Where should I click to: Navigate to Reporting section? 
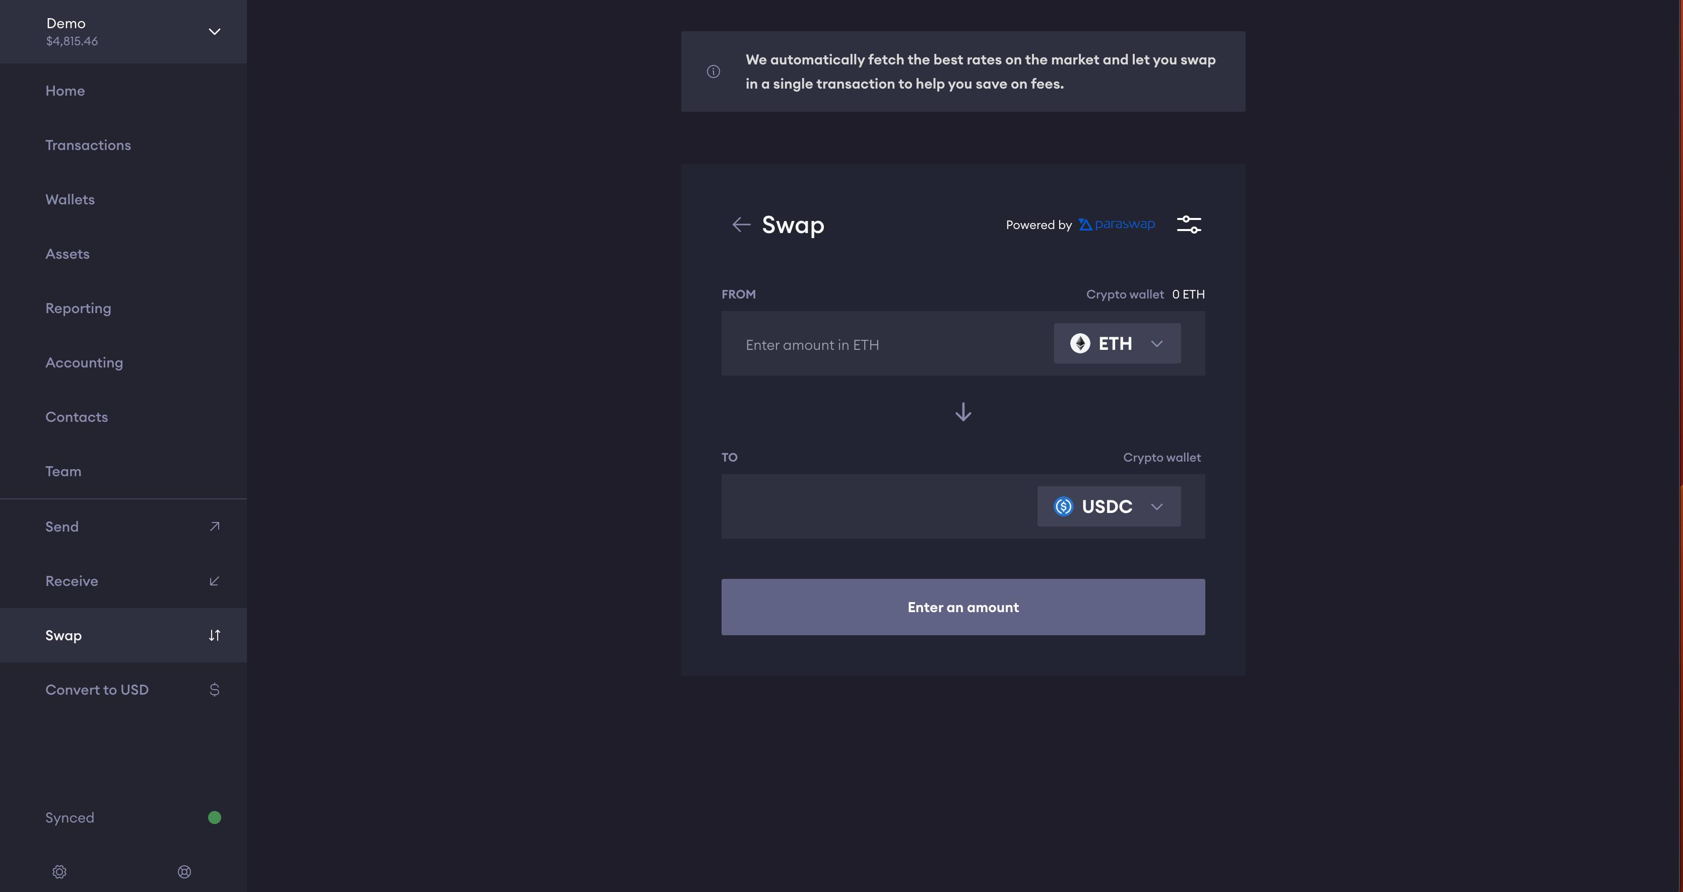tap(79, 309)
